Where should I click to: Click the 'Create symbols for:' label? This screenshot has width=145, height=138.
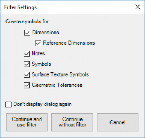(x=28, y=22)
